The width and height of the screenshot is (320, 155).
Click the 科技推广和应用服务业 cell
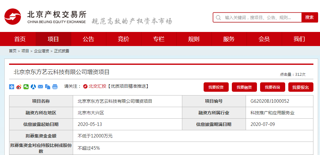tap(272, 113)
